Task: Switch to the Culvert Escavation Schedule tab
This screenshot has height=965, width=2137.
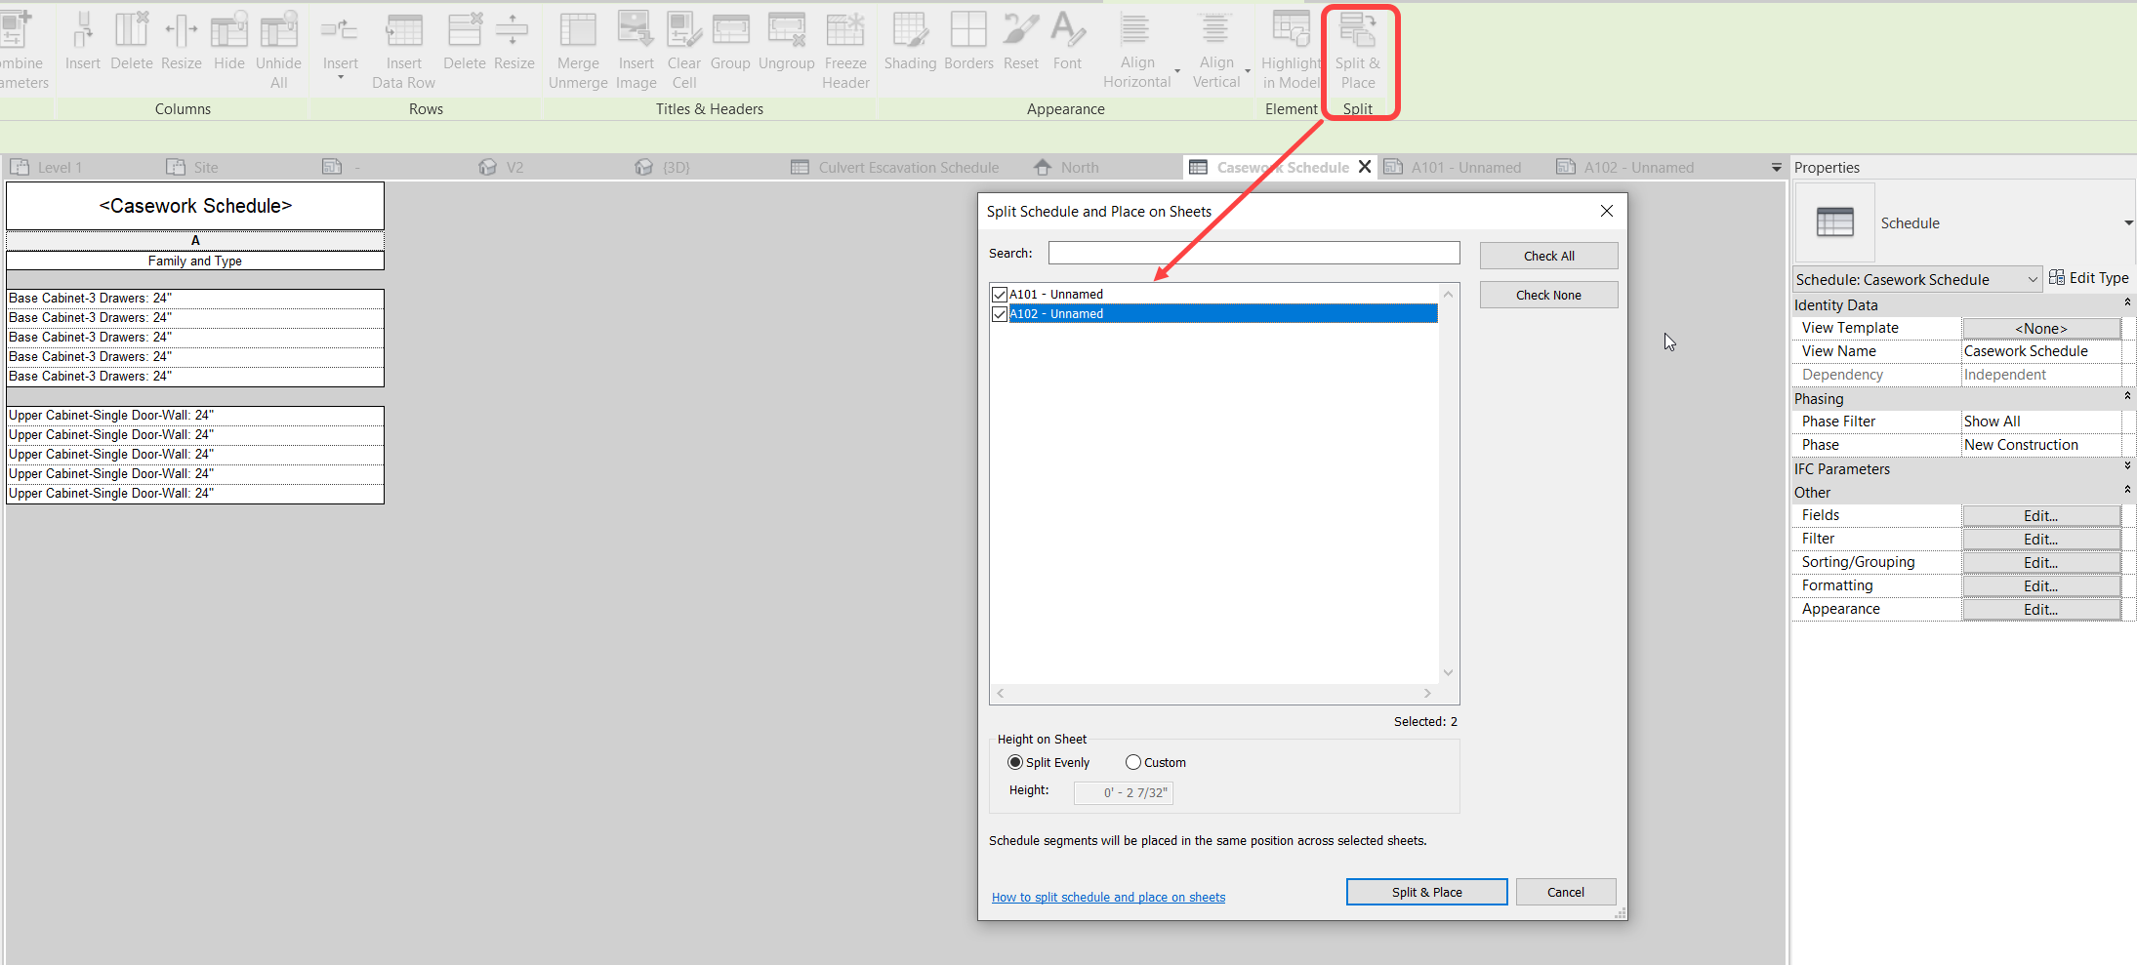Action: pos(907,167)
